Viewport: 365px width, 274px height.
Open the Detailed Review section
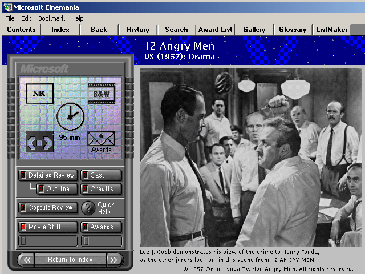pos(48,175)
